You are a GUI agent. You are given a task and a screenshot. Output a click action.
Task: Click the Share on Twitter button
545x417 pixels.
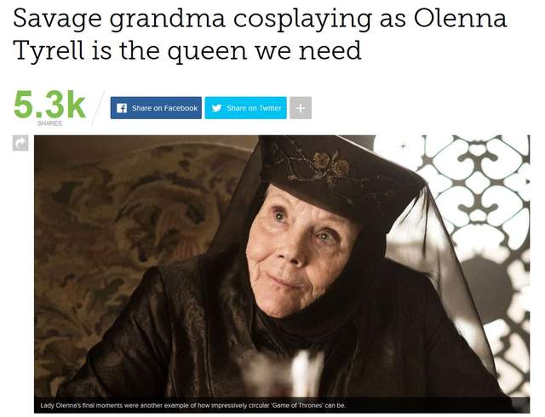(246, 108)
